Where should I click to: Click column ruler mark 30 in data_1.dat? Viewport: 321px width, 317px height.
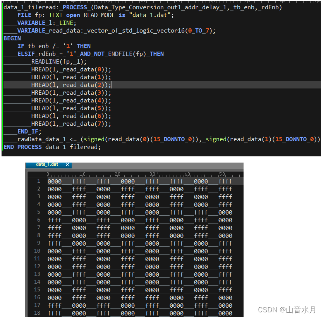152,174
